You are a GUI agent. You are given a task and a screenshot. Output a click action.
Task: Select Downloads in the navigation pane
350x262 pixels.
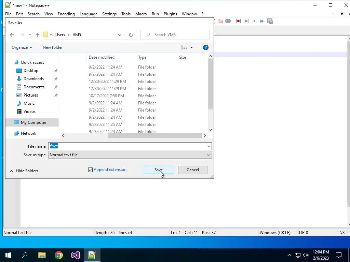(x=33, y=79)
